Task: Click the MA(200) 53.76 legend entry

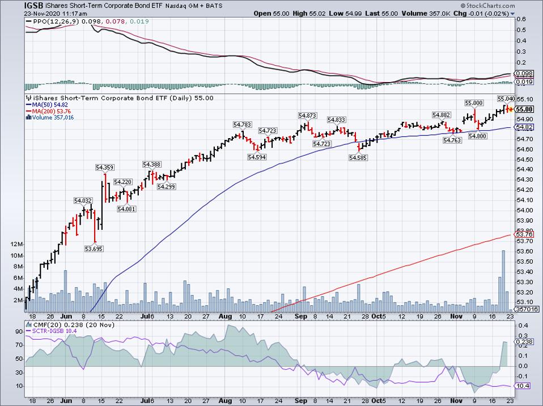Action: click(x=52, y=112)
